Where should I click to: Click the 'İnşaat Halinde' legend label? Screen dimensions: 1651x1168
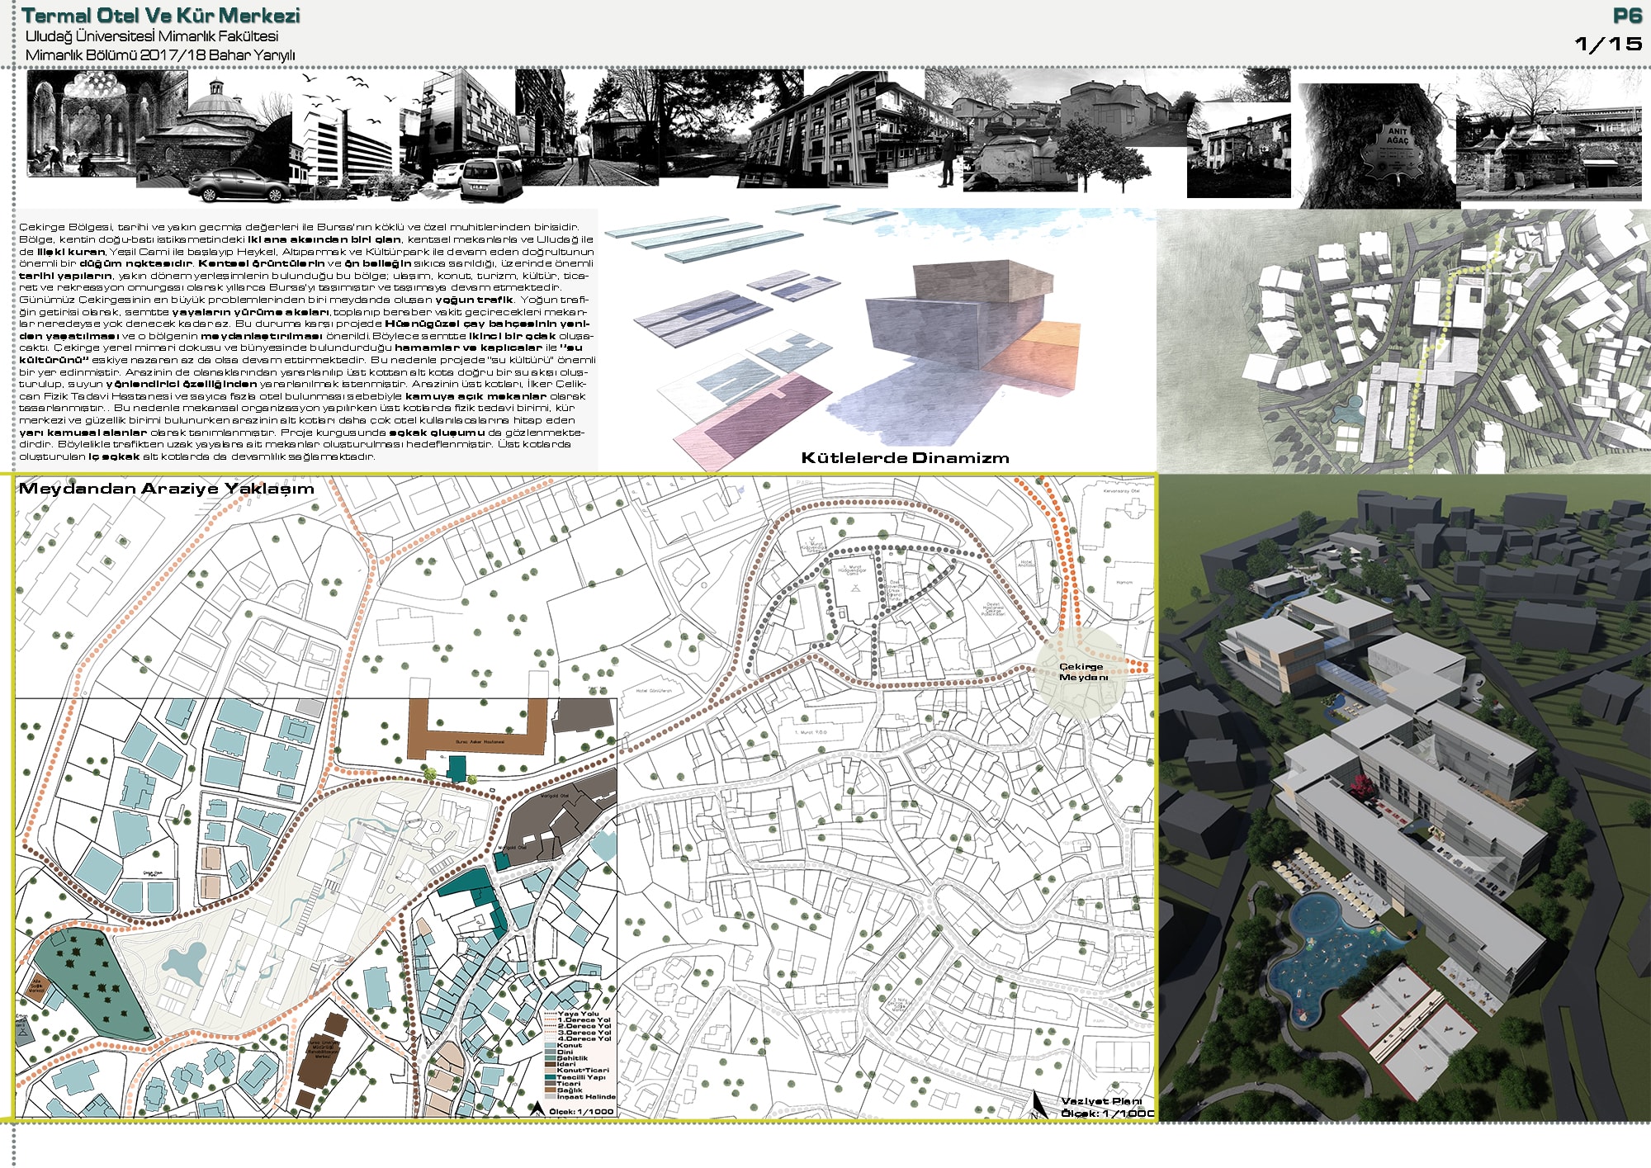pyautogui.click(x=586, y=1097)
